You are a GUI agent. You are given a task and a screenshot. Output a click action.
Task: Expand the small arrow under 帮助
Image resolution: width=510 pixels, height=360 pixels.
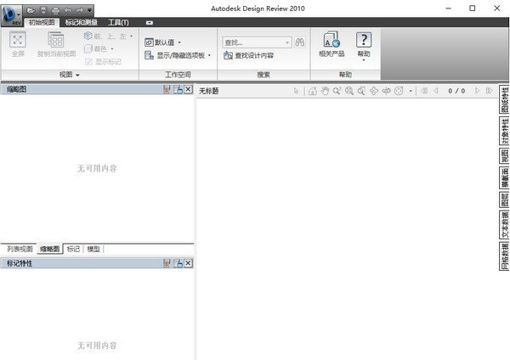click(364, 60)
